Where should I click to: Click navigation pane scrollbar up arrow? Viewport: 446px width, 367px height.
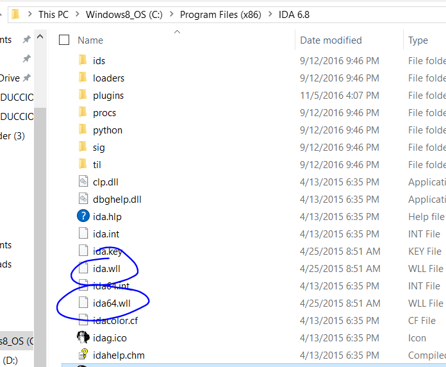[x=40, y=37]
